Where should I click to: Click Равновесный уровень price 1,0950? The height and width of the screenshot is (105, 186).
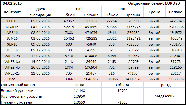[x=79, y=97]
